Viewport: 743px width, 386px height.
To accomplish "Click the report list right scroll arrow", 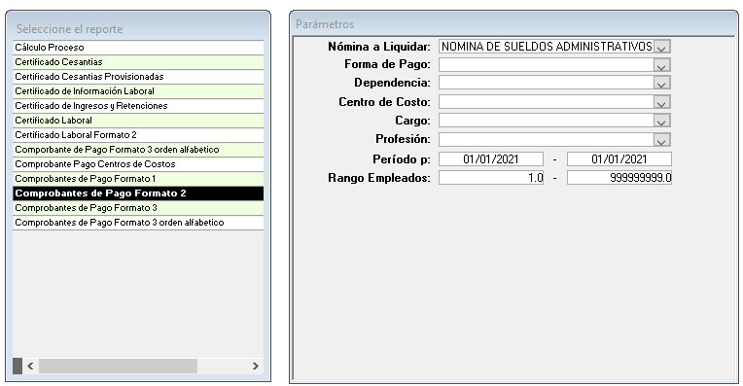I will 256,366.
